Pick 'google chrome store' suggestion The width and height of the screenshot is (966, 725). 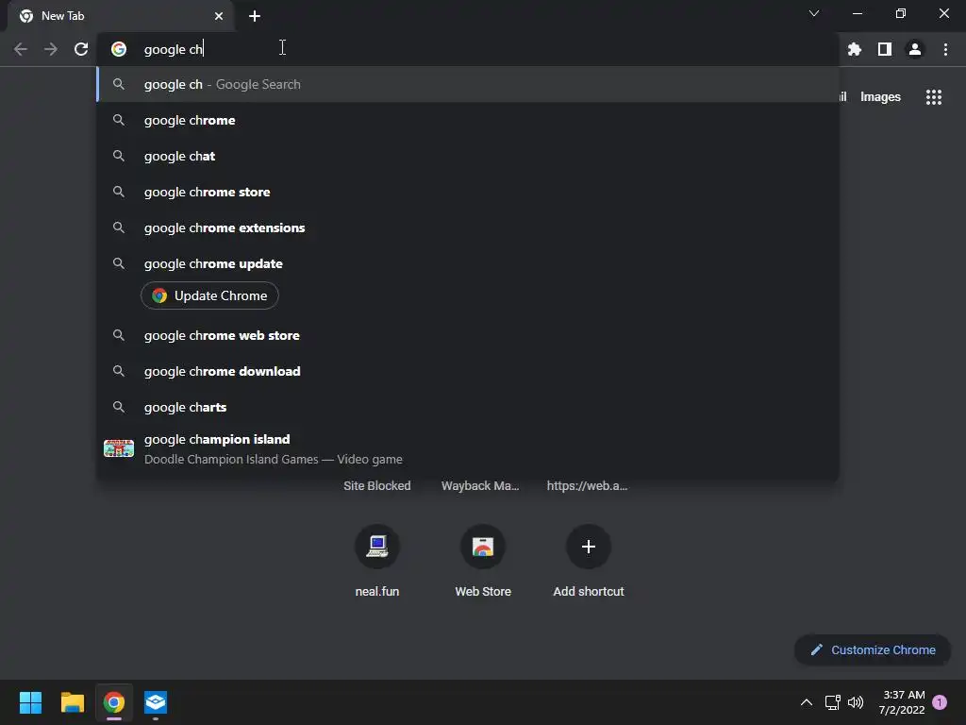coord(468,192)
